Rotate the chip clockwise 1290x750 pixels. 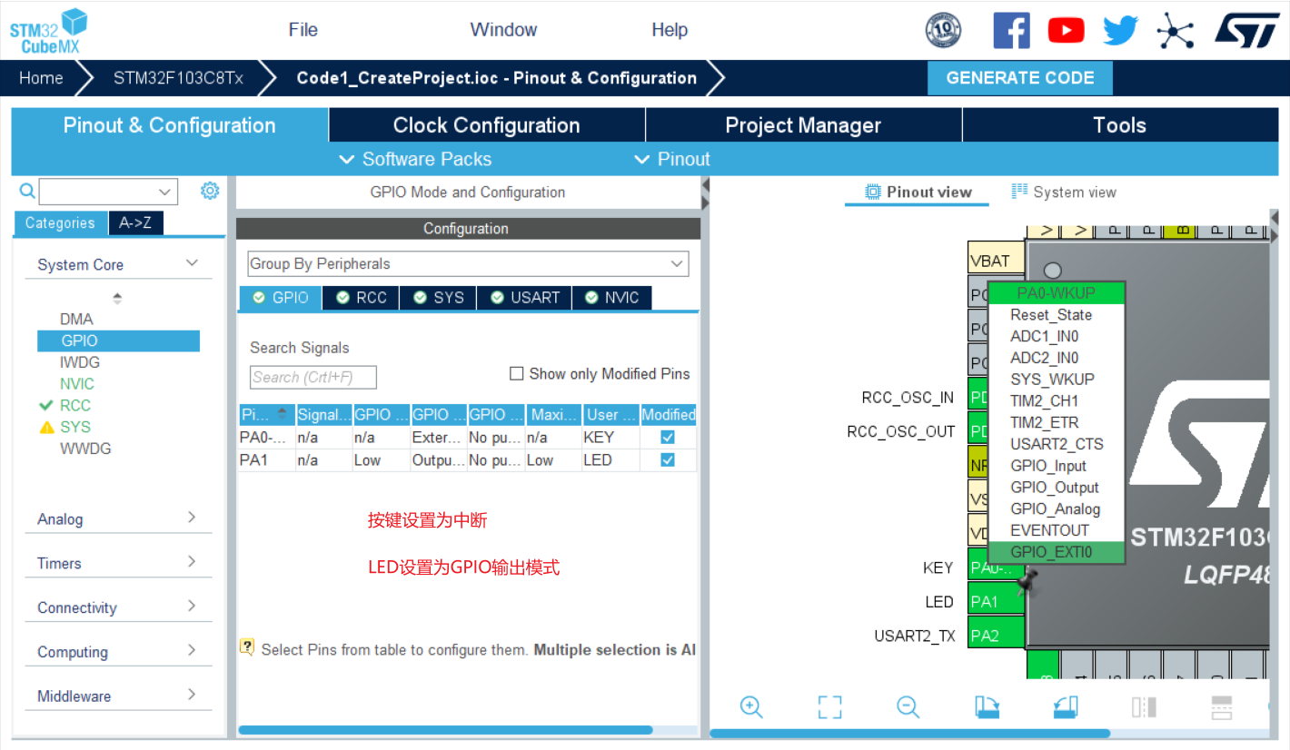tap(987, 706)
